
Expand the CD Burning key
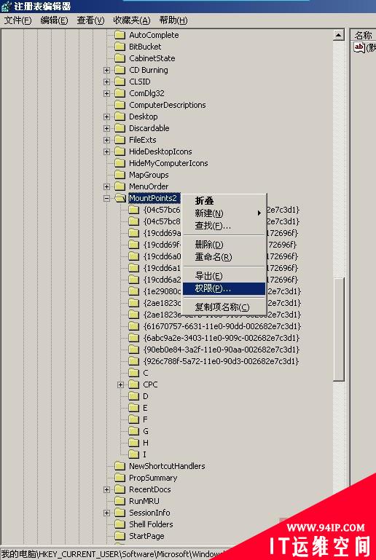[x=106, y=70]
